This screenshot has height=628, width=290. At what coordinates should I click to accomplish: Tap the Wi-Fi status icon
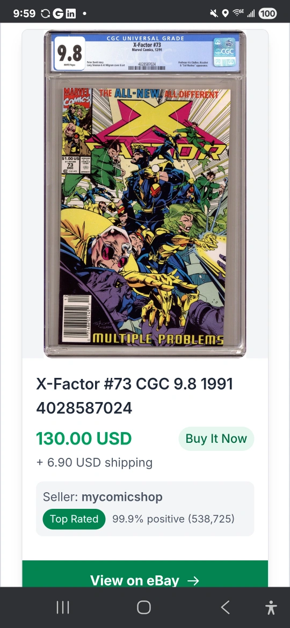[238, 13]
